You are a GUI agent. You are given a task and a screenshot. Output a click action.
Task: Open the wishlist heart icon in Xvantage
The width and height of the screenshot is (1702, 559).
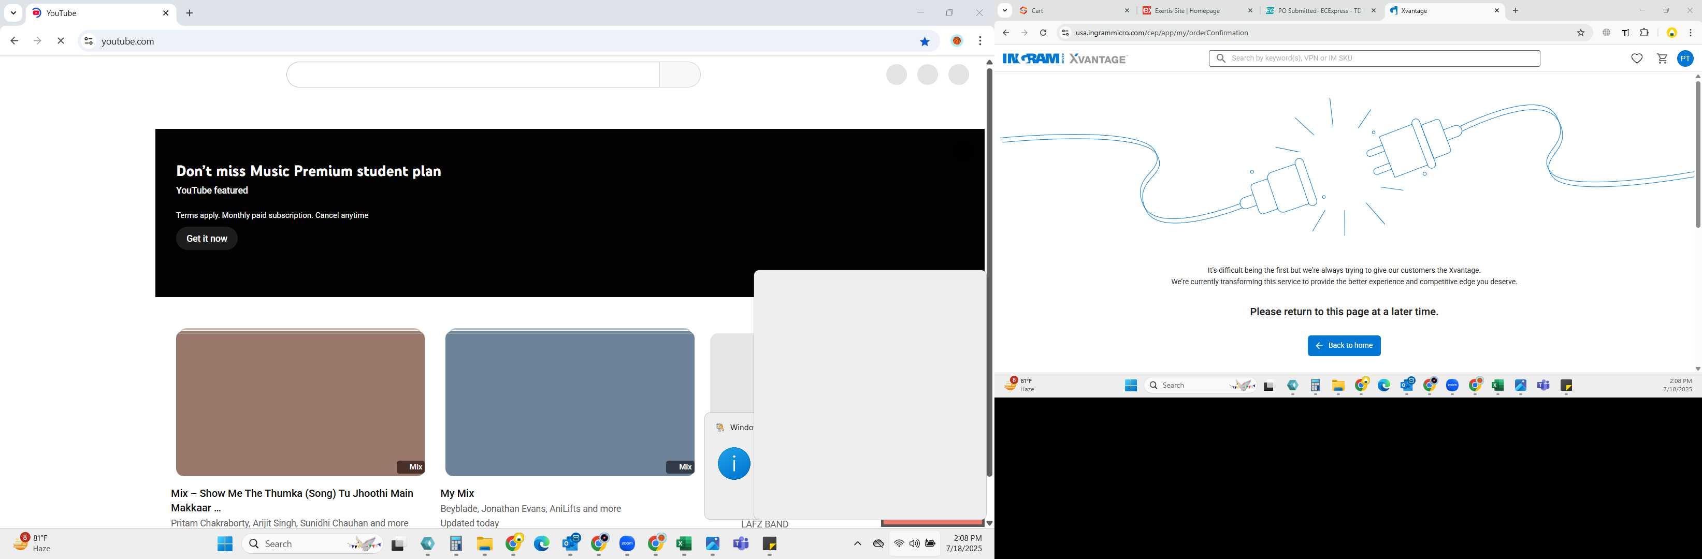[1637, 58]
